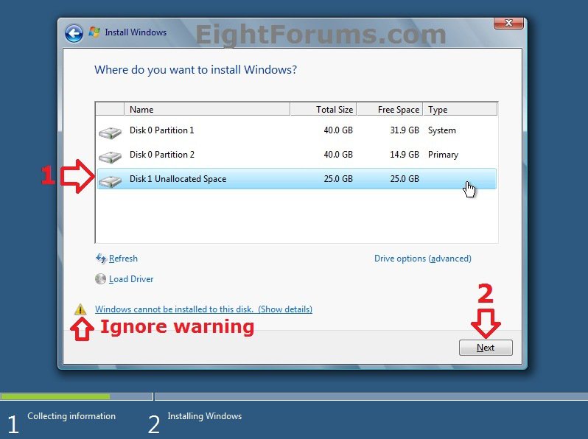Click the 25.0 GB free space of Disk 1

tap(405, 179)
